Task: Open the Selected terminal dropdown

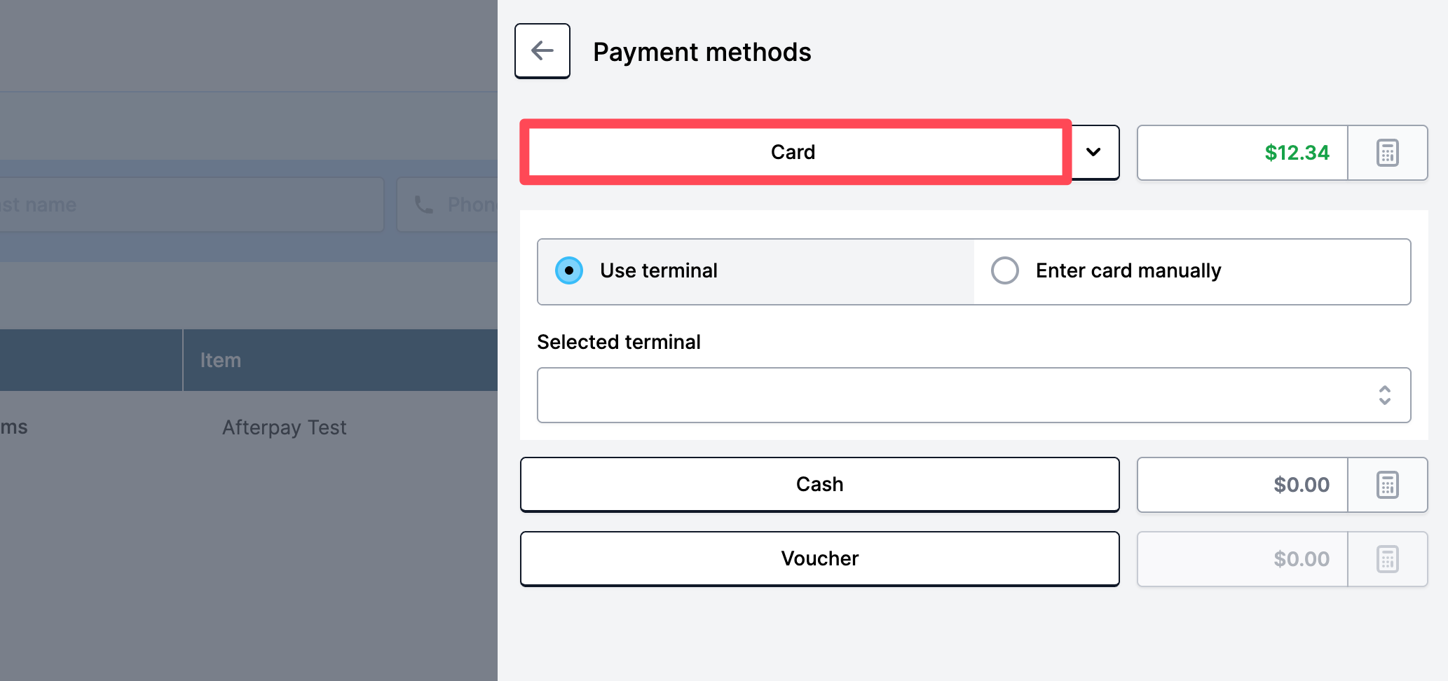Action: click(x=974, y=395)
